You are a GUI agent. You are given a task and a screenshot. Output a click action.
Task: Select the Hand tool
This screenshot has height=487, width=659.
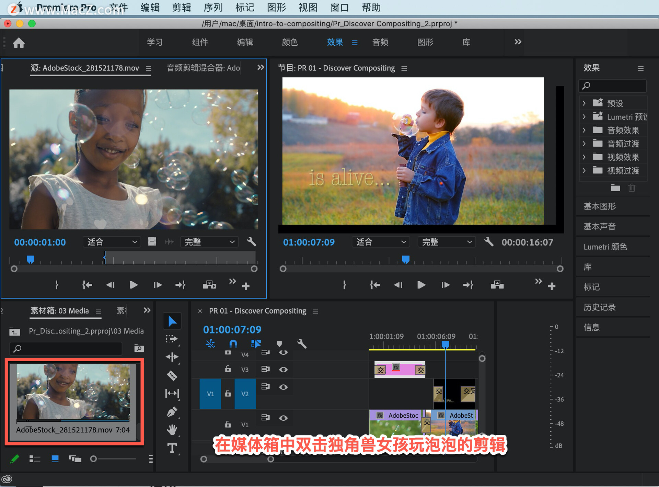pos(172,430)
